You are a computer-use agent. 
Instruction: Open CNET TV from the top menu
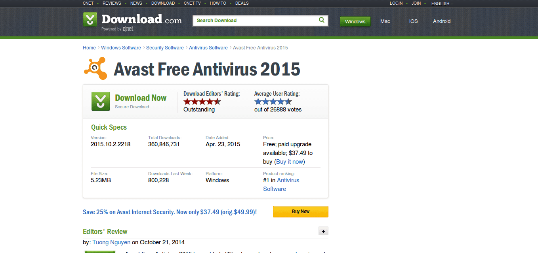[192, 3]
